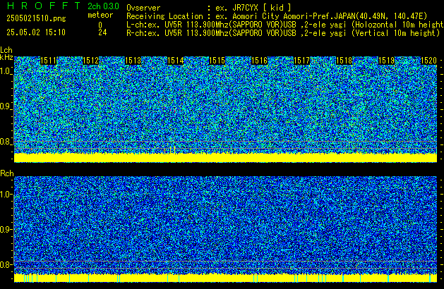Click the 1512 time marker
This screenshot has width=444, height=289.
90,61
